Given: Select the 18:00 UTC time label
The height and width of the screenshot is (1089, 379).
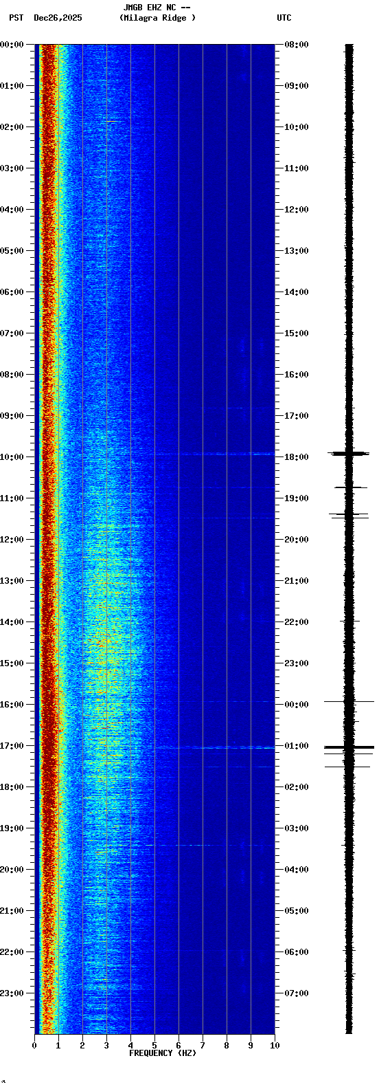Looking at the screenshot, I should tap(297, 457).
